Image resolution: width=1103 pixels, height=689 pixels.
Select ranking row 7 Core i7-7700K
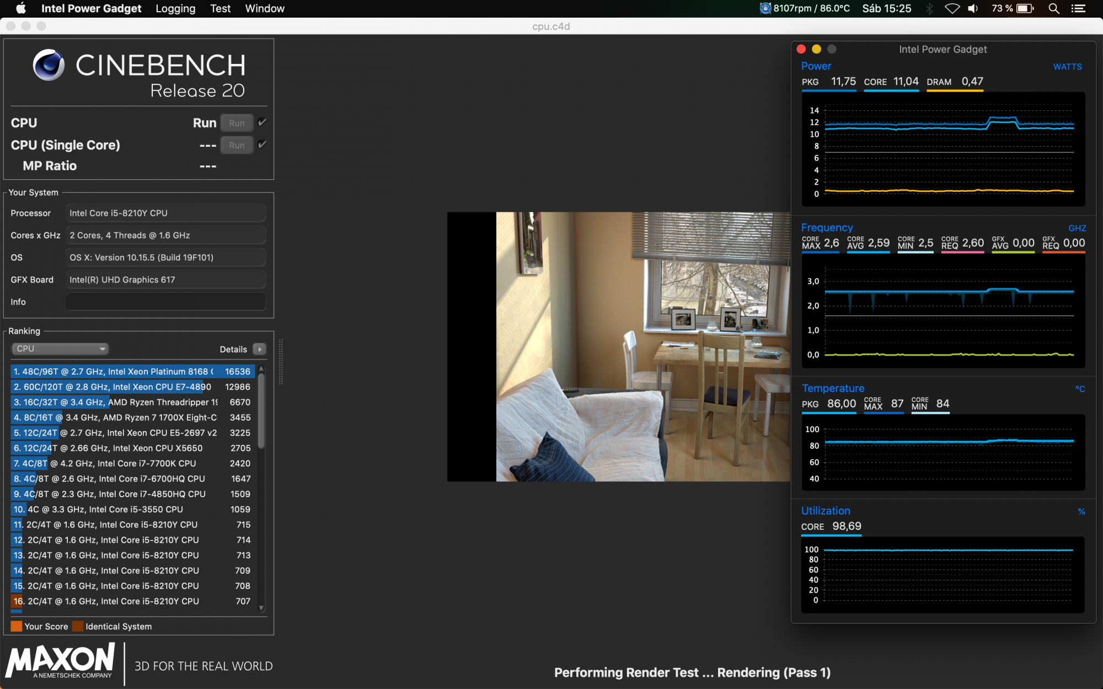(x=132, y=464)
